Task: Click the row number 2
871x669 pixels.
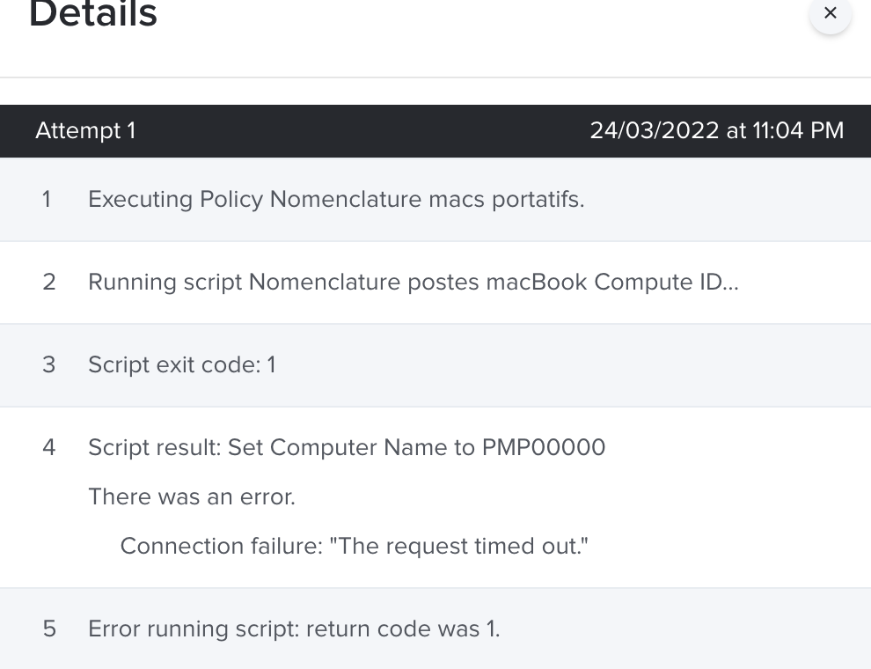Action: pos(49,283)
